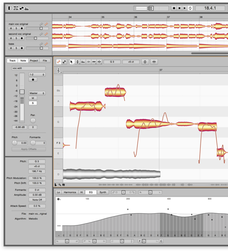This screenshot has width=228, height=251.
Task: Pick the note separation tool
Action: (x=100, y=62)
